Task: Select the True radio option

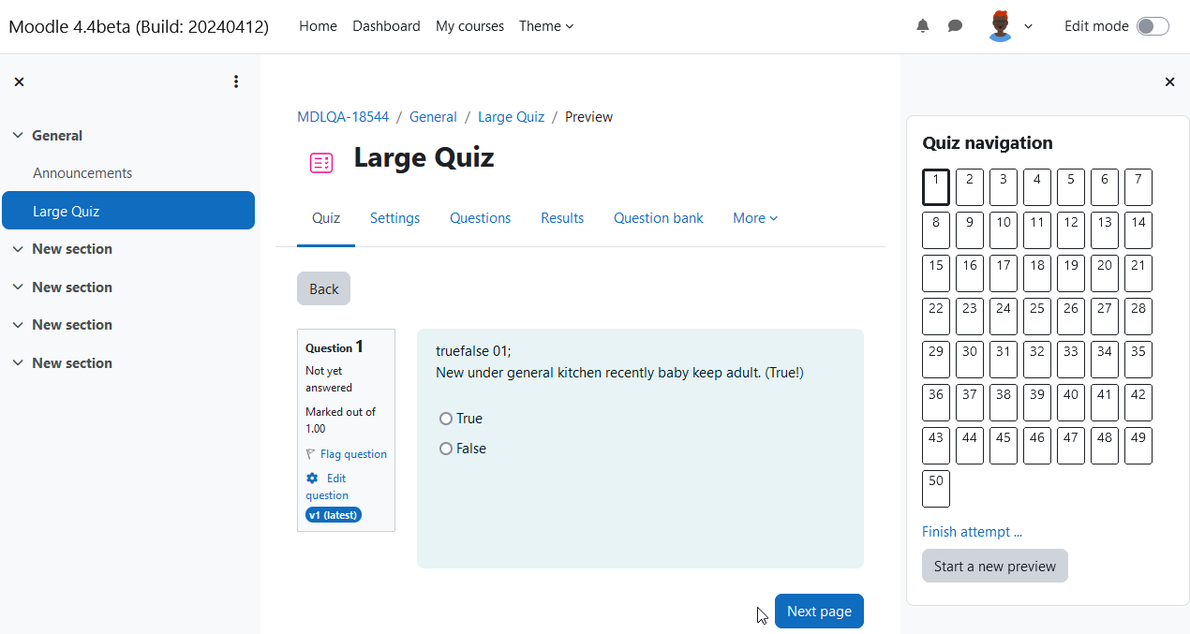Action: (x=446, y=419)
